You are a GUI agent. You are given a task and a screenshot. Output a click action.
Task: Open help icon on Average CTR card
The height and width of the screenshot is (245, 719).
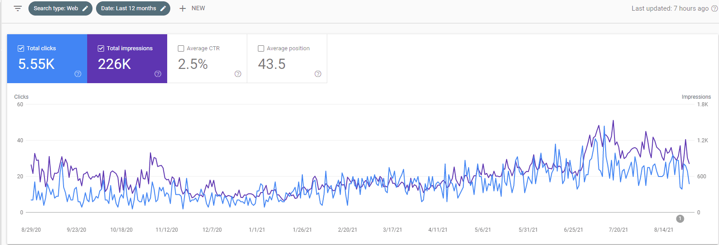238,74
